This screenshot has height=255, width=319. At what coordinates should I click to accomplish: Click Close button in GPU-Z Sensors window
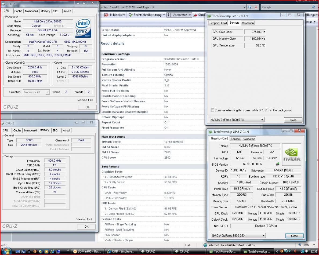click(293, 120)
